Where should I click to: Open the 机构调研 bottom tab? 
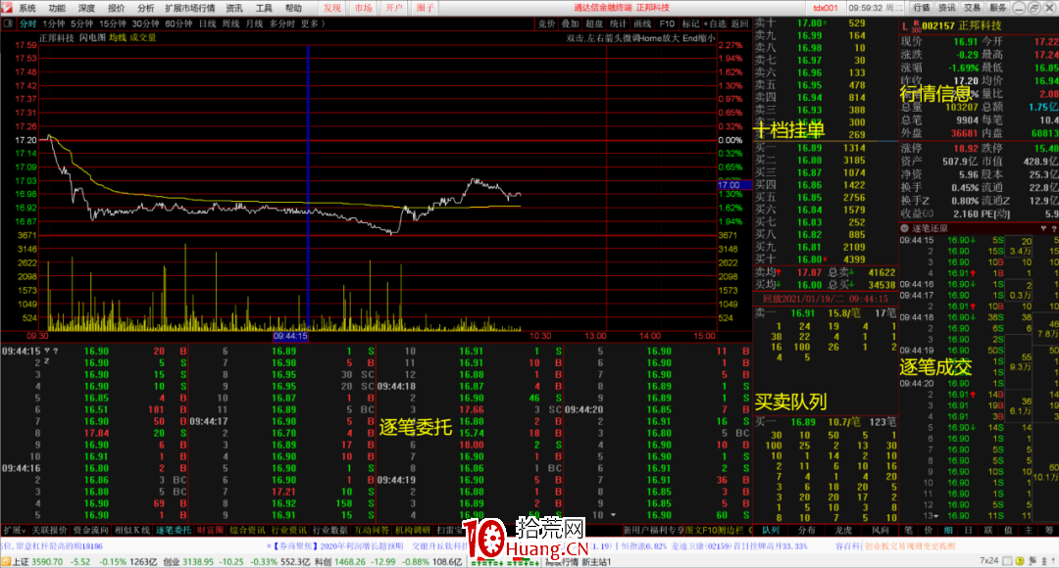(413, 530)
